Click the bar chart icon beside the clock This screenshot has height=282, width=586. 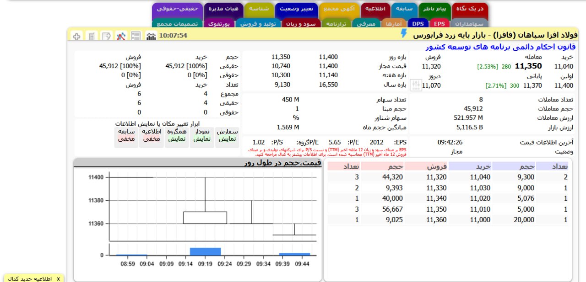tap(151, 36)
